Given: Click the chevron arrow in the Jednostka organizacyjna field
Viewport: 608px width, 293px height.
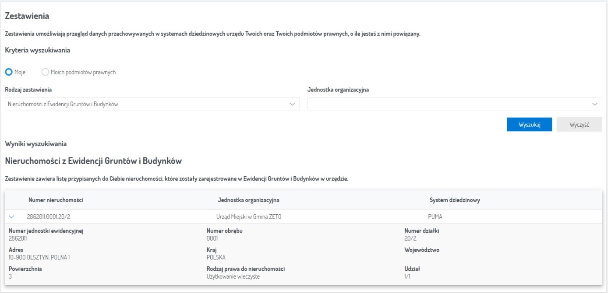Looking at the screenshot, I should (594, 104).
